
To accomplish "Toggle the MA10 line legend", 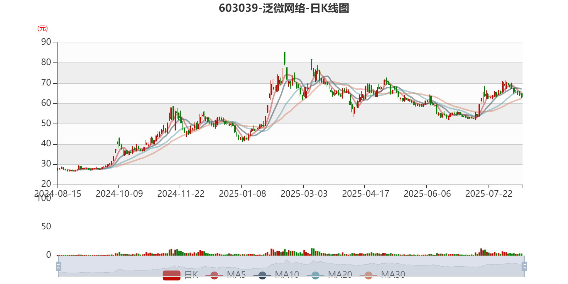I will 277,275.
